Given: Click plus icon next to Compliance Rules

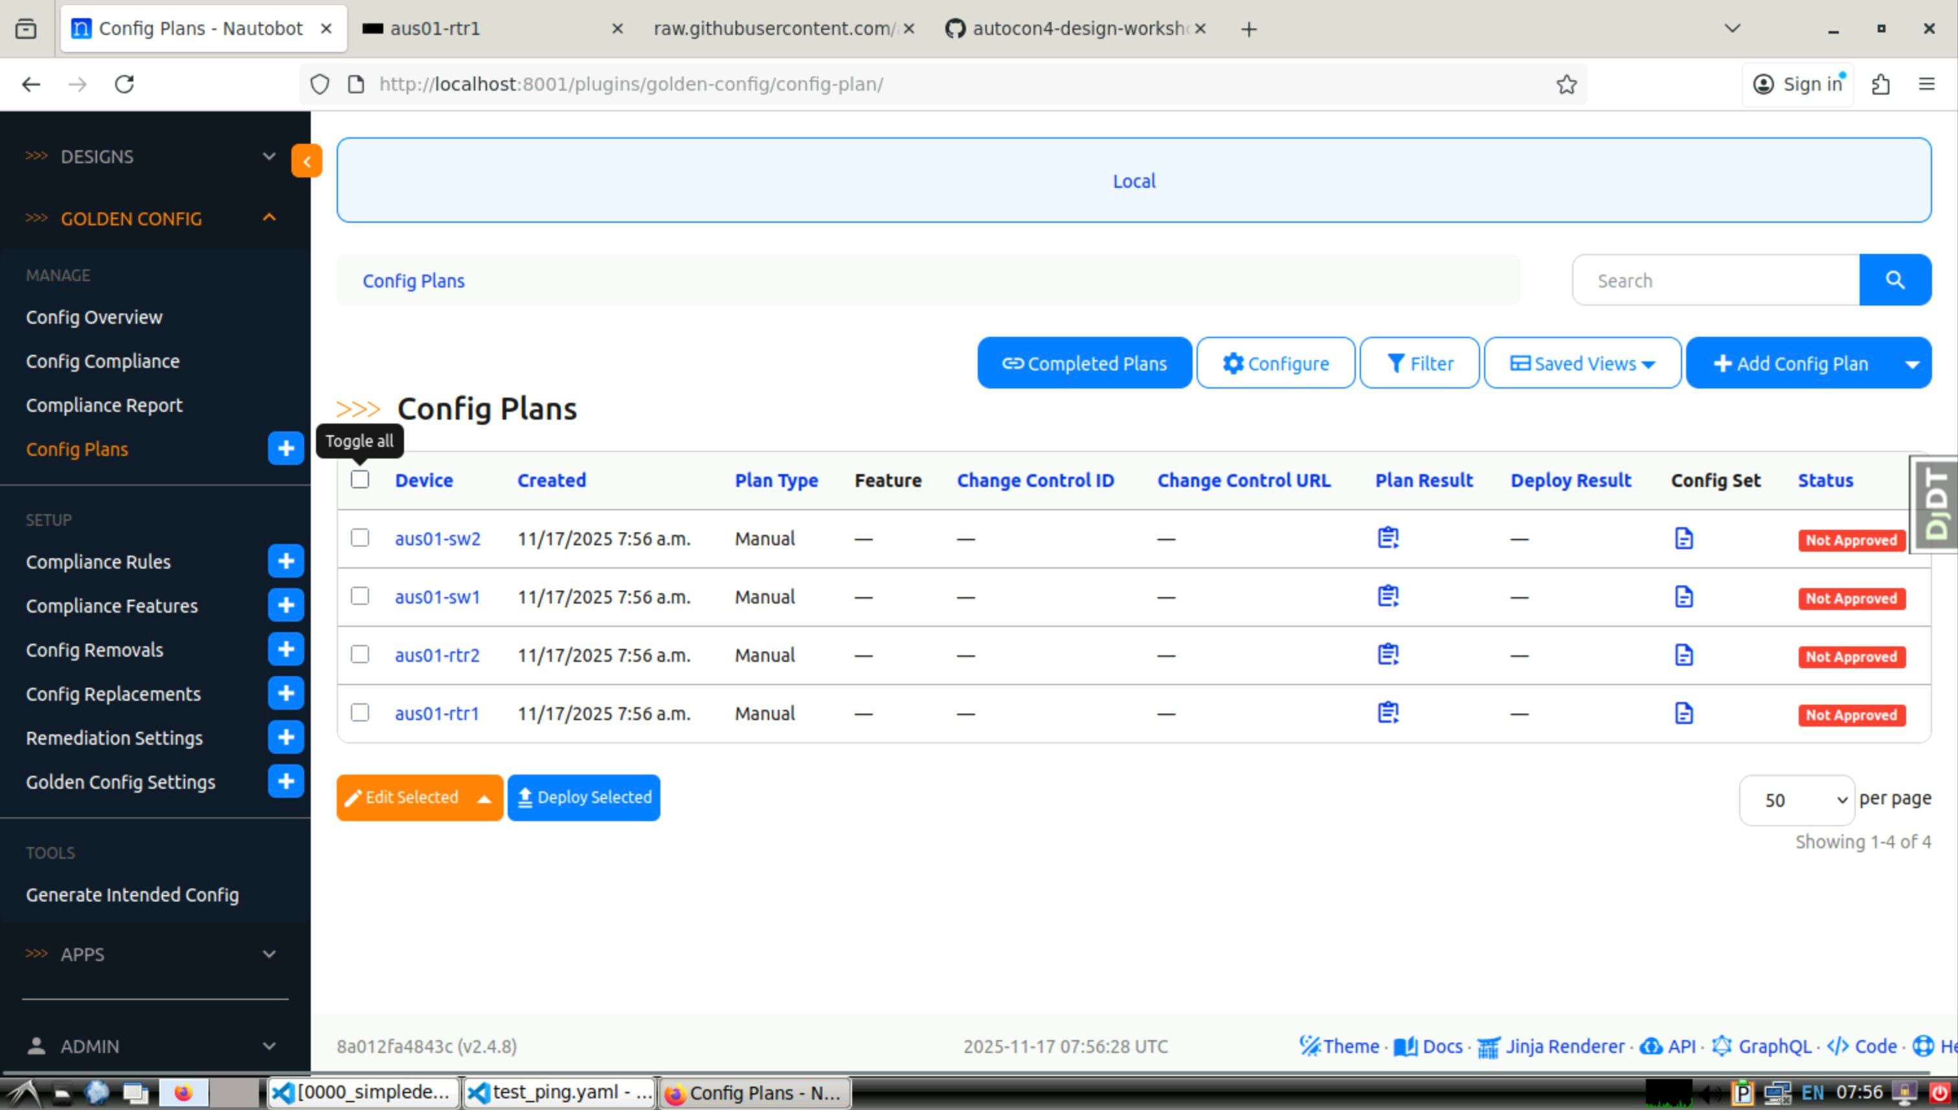Looking at the screenshot, I should click(286, 561).
